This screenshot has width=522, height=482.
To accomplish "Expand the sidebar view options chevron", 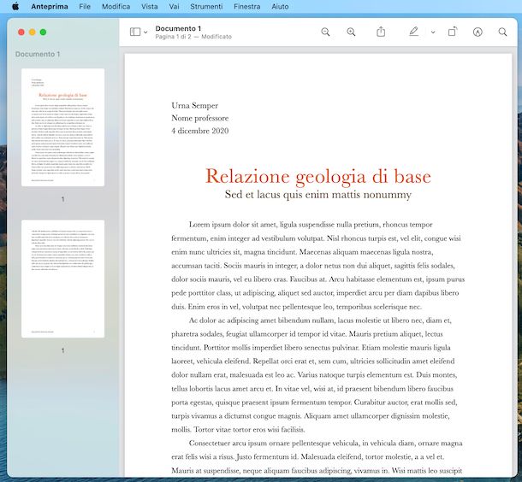I will 145,32.
